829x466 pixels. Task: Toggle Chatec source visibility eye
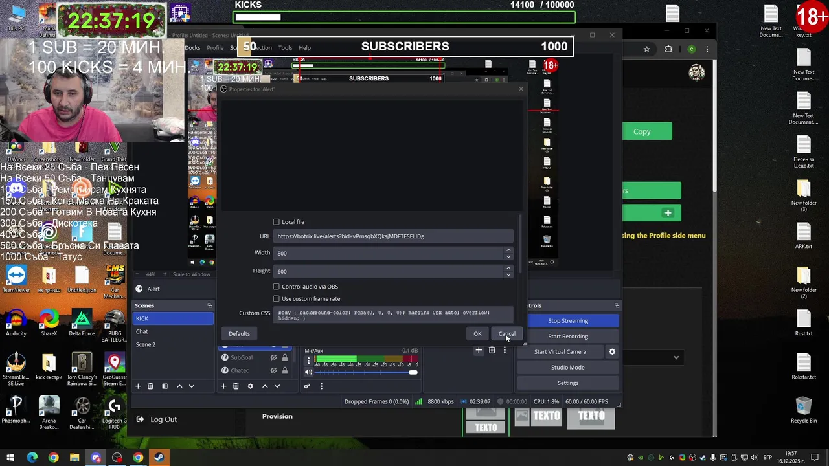273,370
